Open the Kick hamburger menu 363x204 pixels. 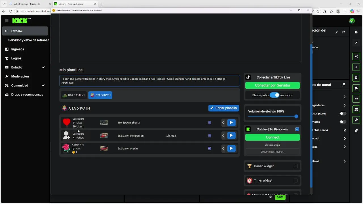click(7, 21)
